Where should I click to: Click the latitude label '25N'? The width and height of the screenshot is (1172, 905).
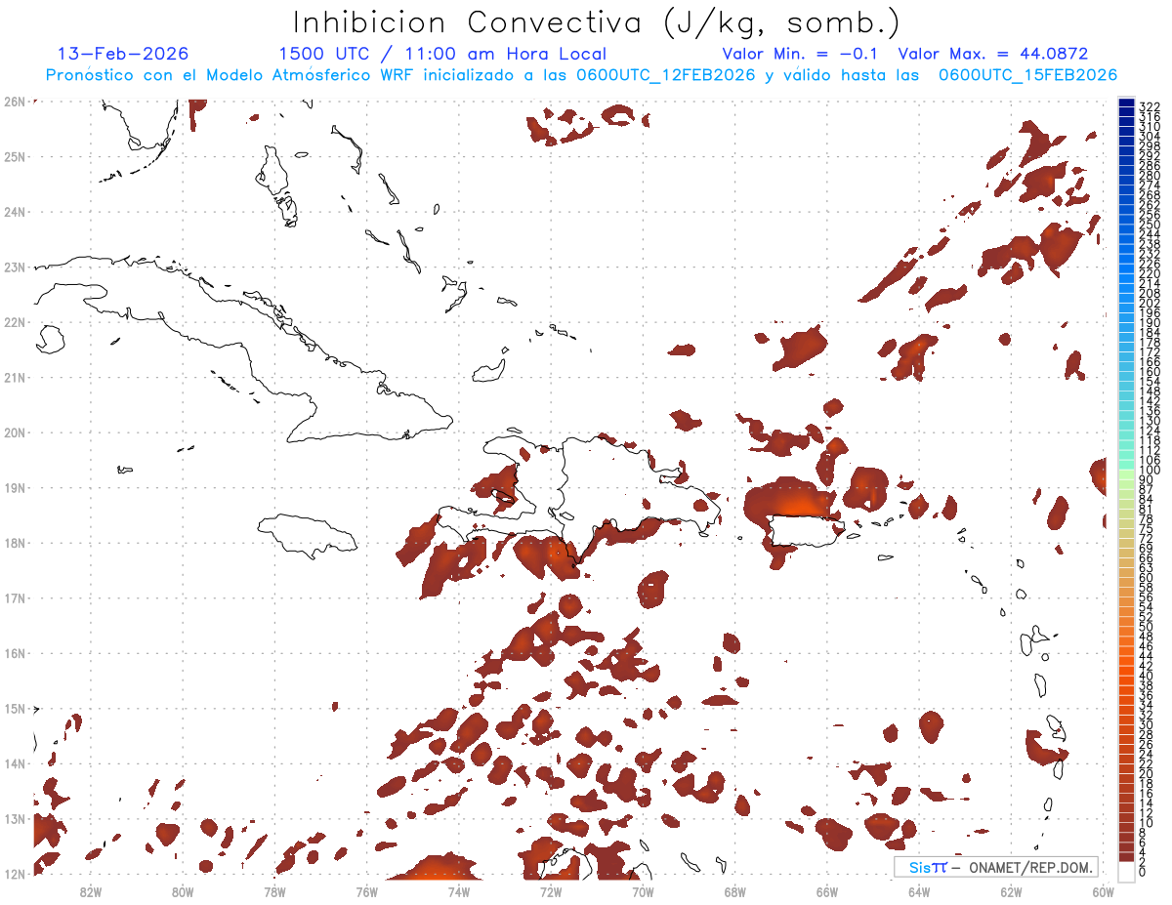14,156
